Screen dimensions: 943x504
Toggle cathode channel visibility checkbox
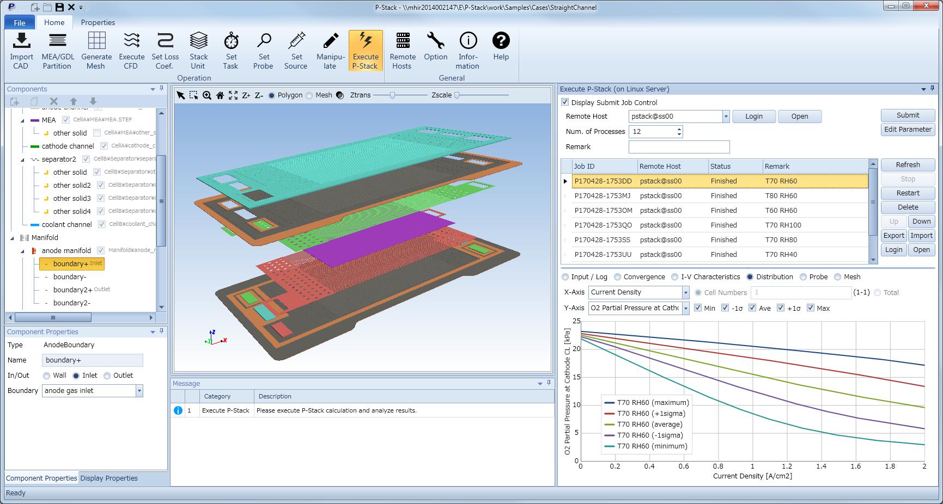pyautogui.click(x=105, y=146)
